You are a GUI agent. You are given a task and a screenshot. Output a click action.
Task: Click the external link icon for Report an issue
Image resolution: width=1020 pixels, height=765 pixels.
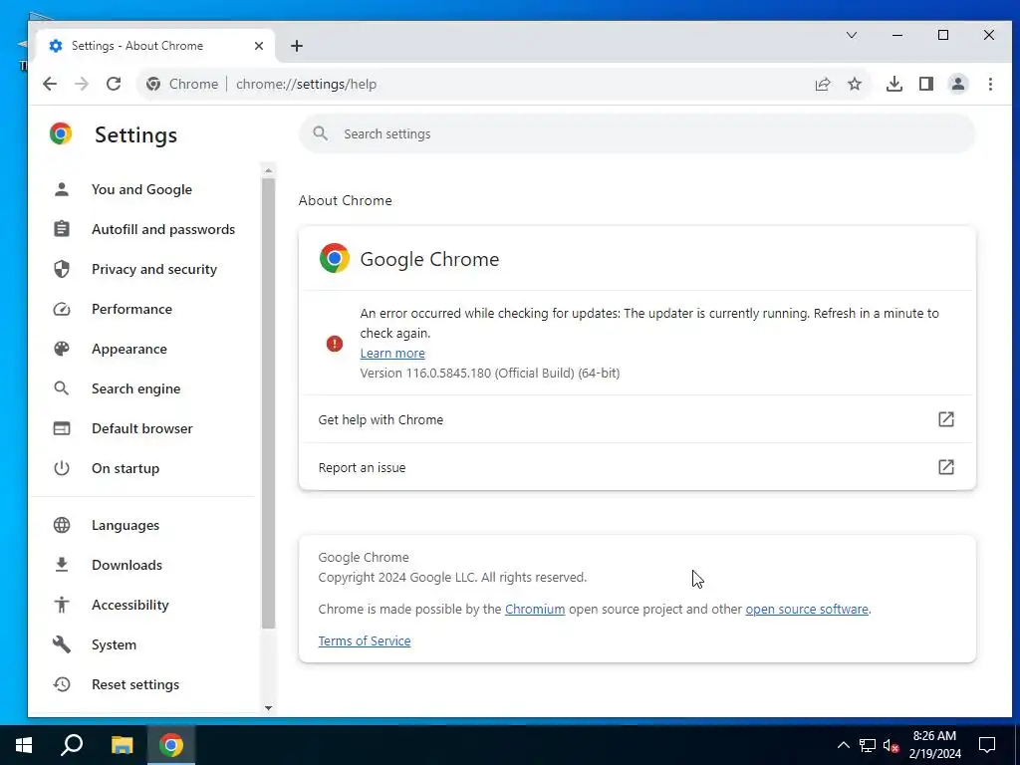coord(946,467)
